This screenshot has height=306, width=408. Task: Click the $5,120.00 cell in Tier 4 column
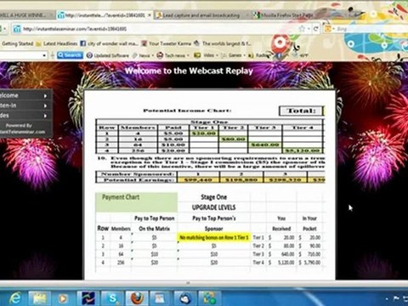click(303, 150)
